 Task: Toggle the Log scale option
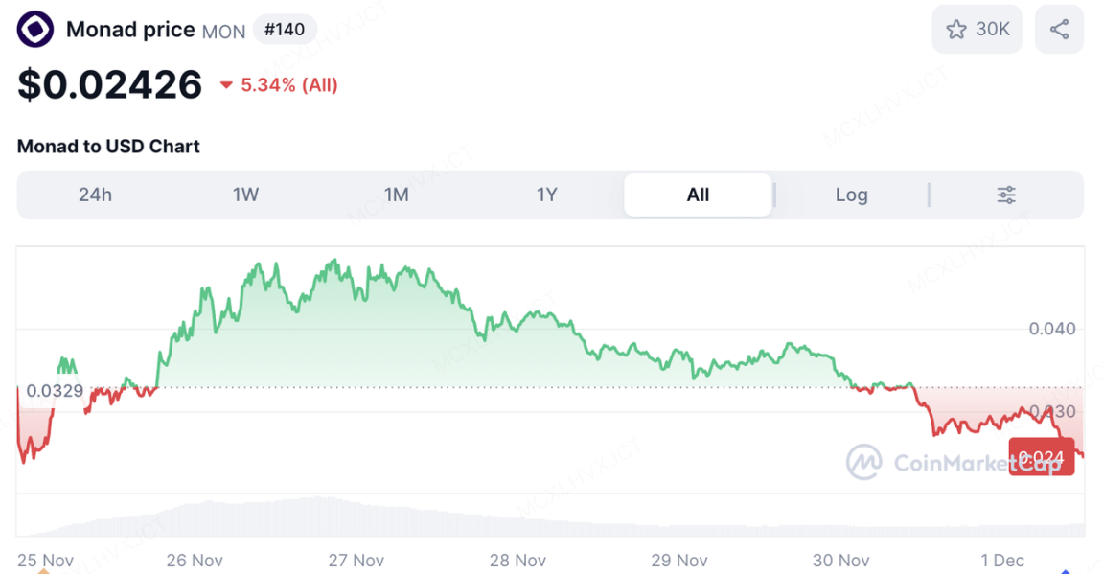[x=851, y=195]
